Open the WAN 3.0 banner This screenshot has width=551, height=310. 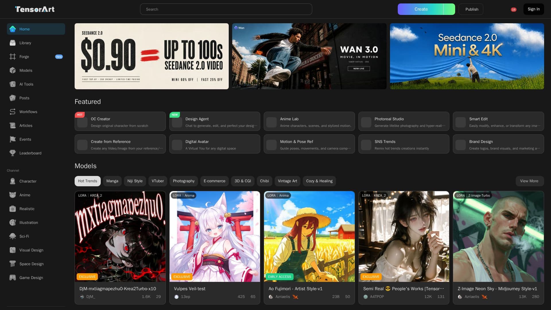[309, 56]
